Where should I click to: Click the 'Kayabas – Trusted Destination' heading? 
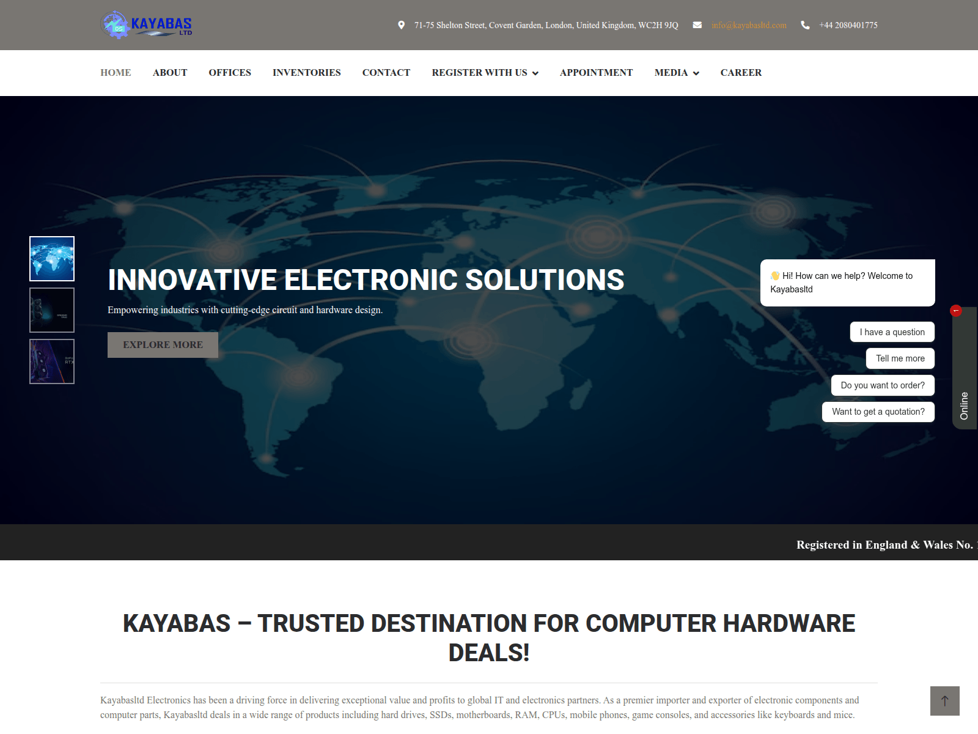[x=489, y=638]
